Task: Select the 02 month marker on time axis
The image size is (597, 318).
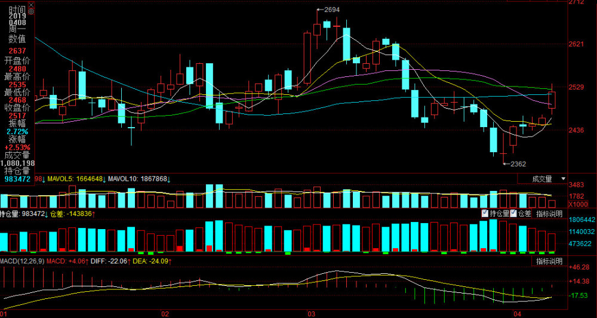Action: pyautogui.click(x=165, y=314)
